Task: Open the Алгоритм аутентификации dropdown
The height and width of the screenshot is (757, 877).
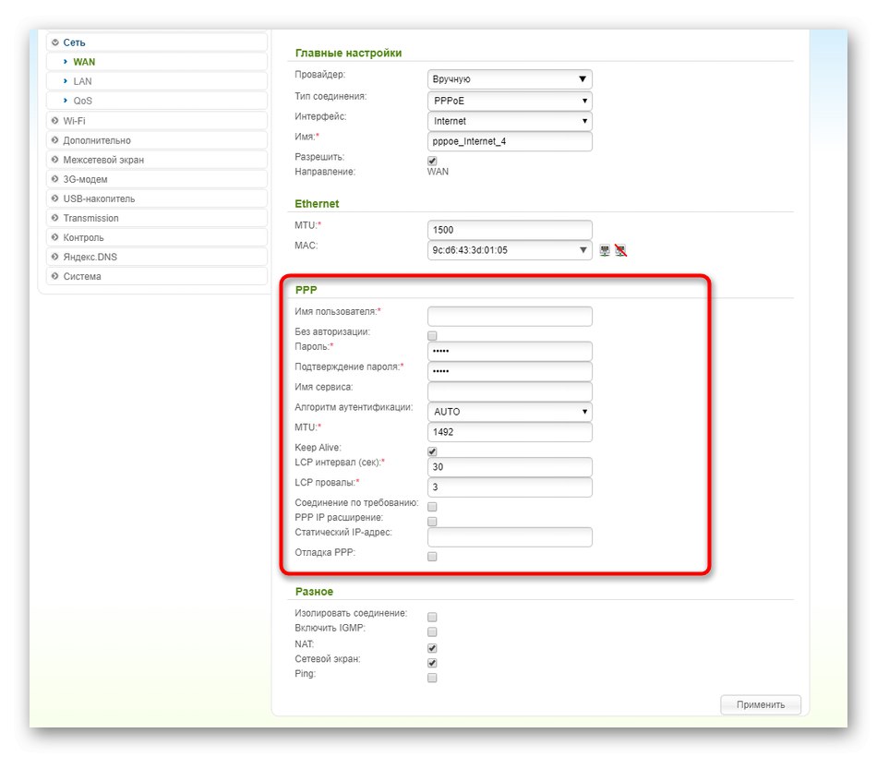Action: tap(510, 412)
